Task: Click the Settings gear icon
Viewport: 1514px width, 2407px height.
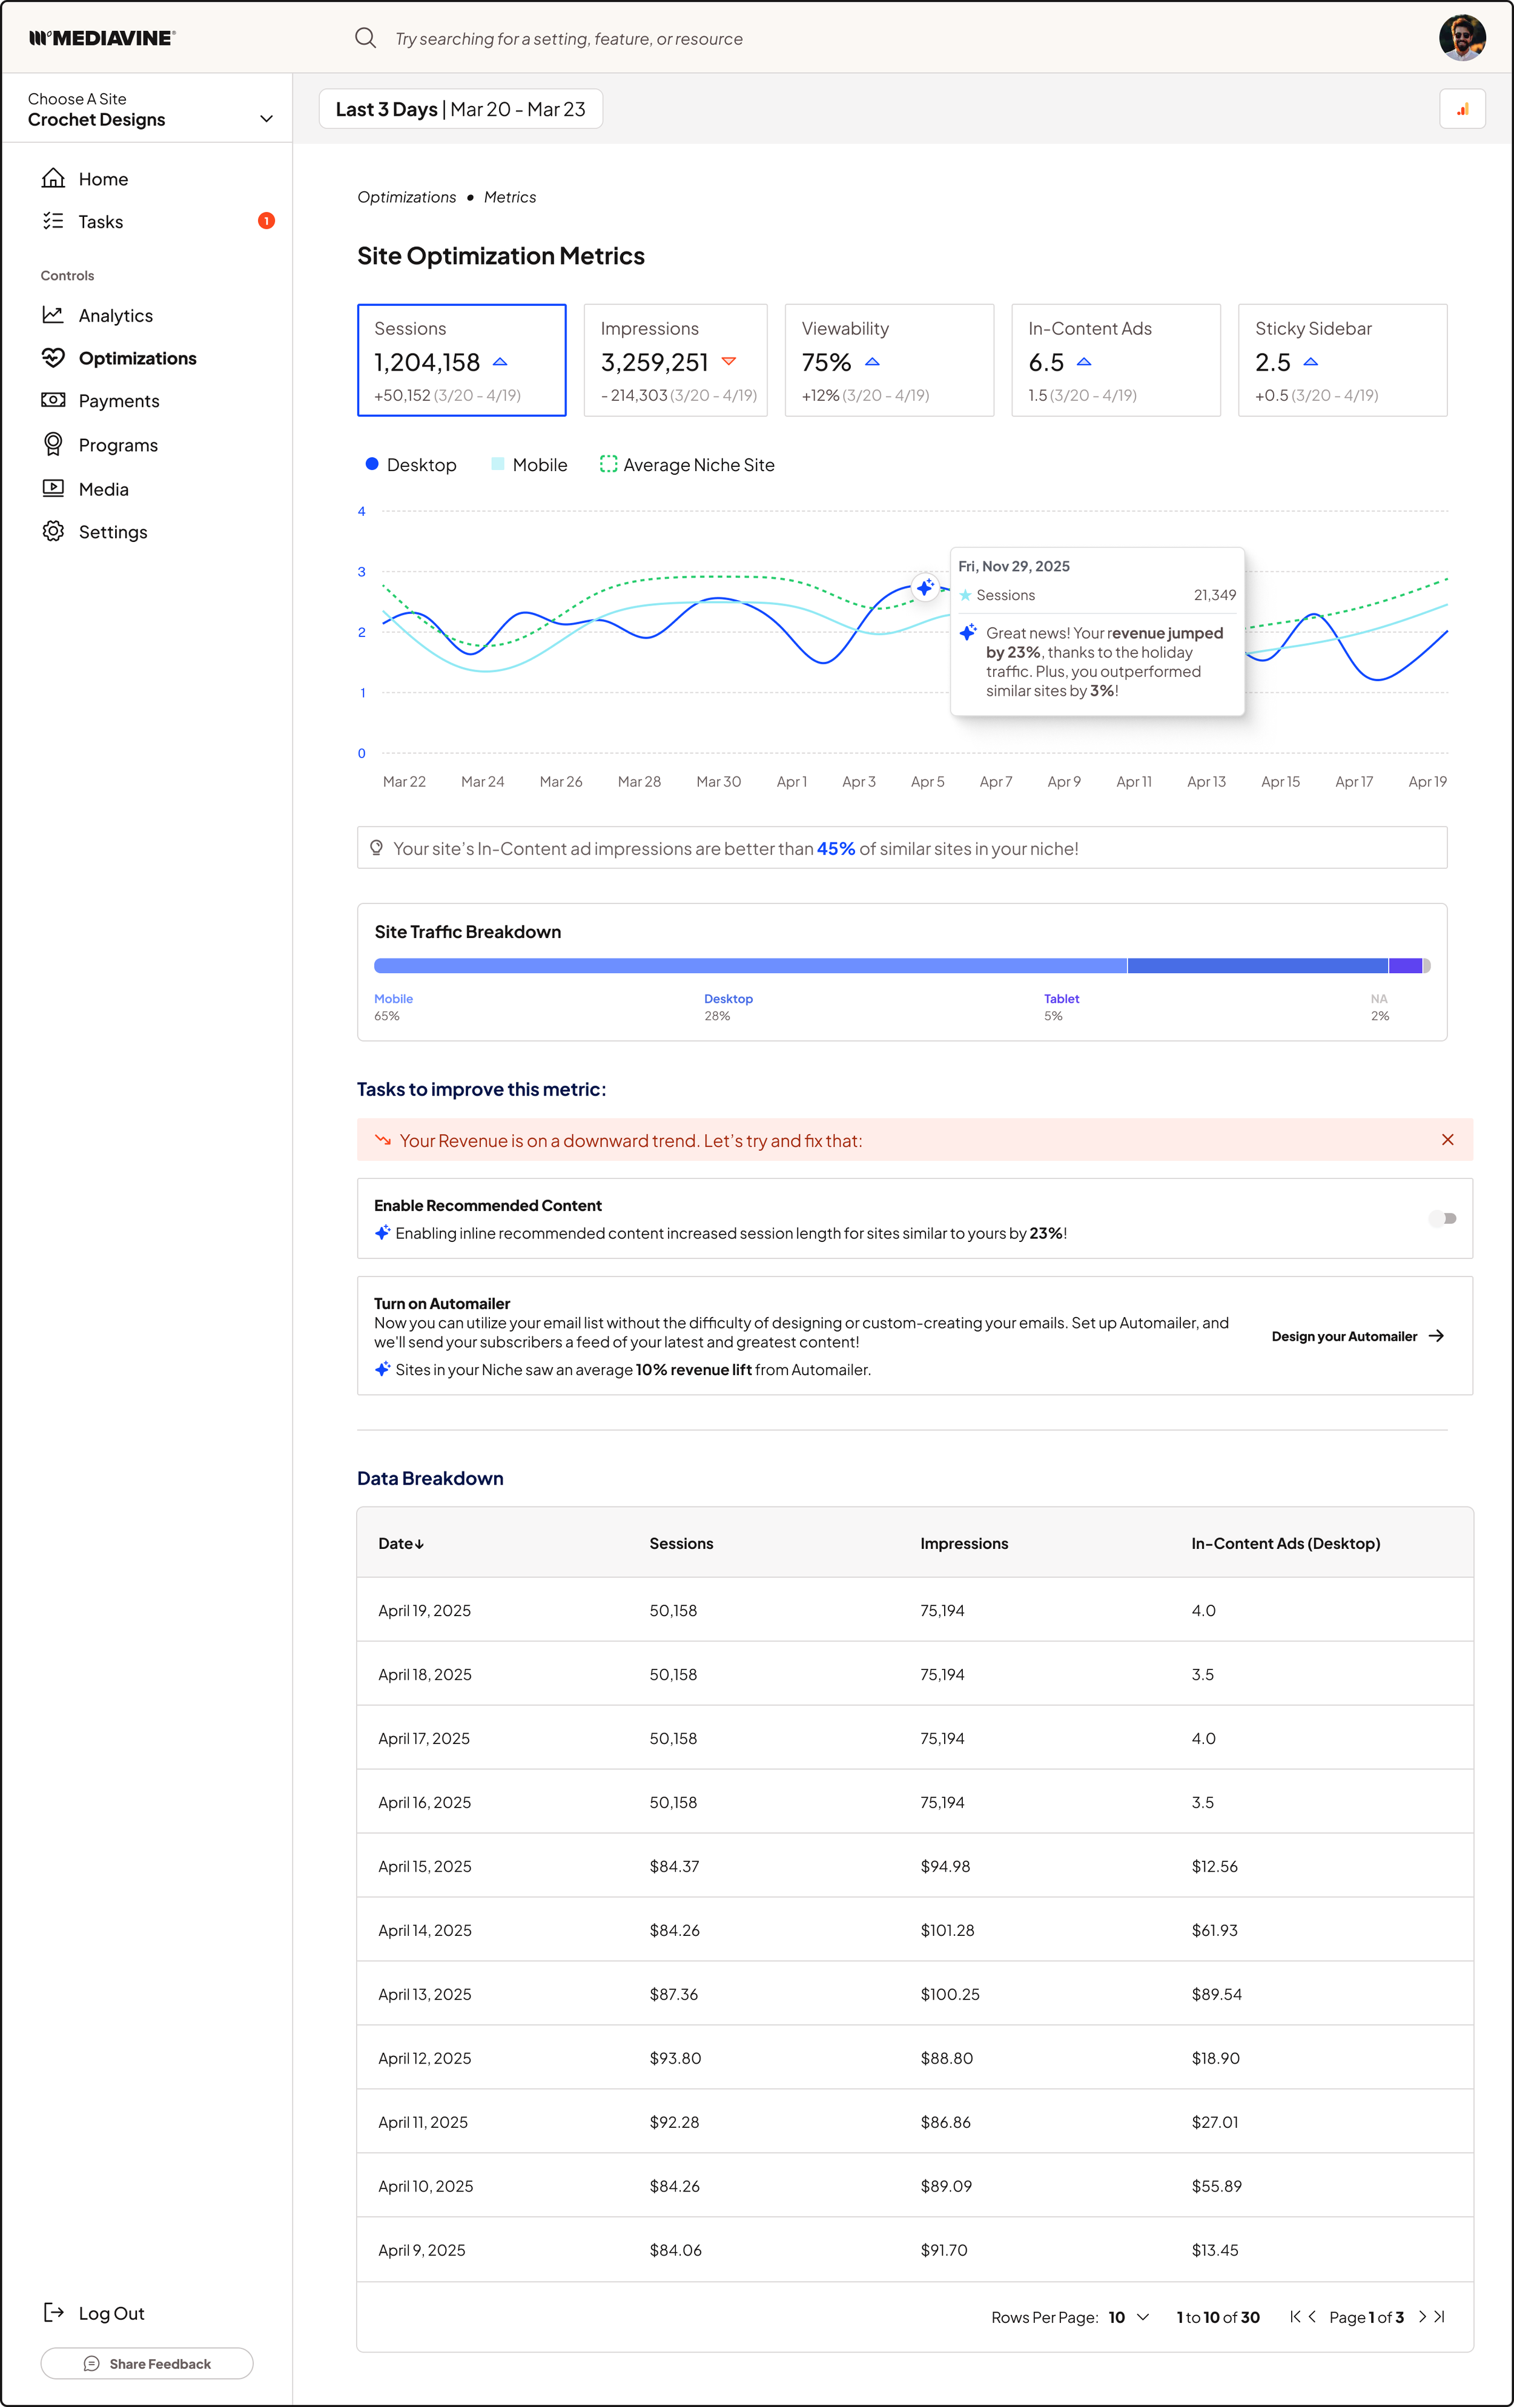Action: click(x=53, y=532)
